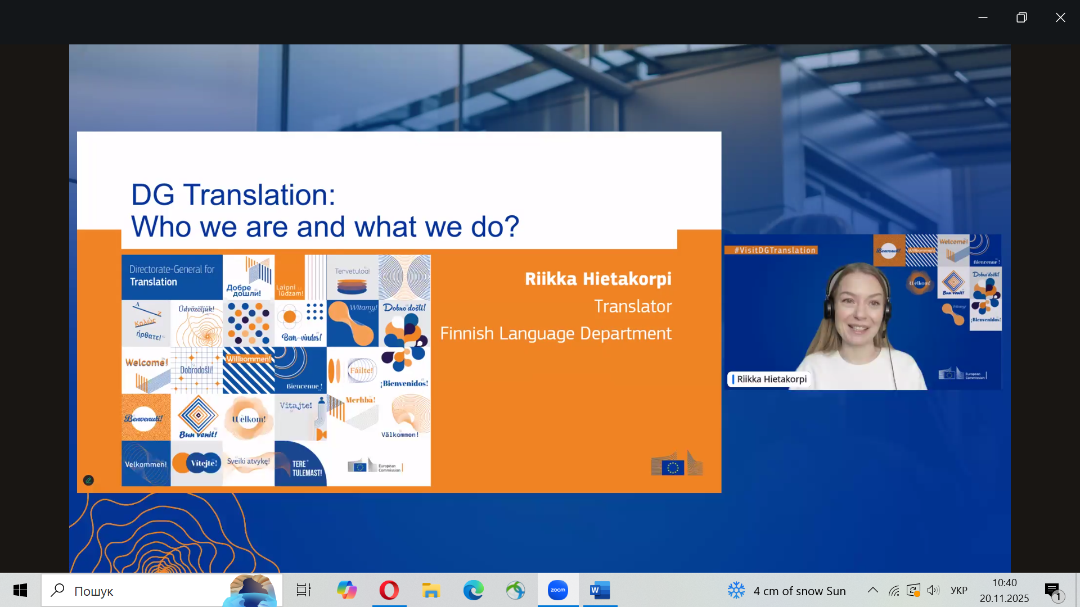Select Riikka Hietakorpi's speaker video thumbnail
The image size is (1080, 607).
coord(863,312)
